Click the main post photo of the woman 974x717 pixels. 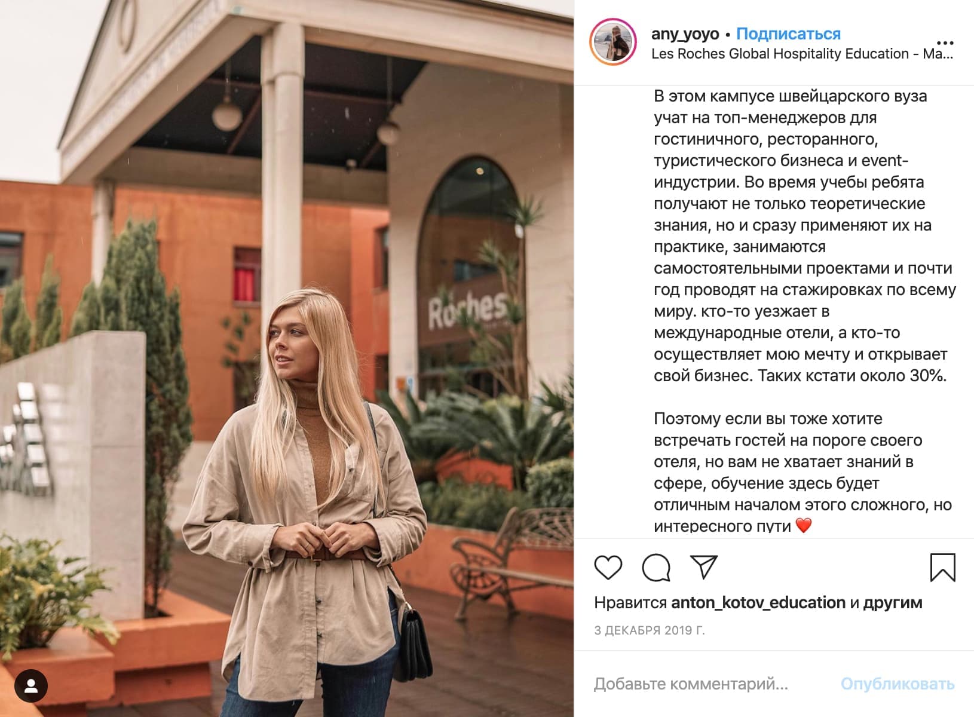[287, 358]
